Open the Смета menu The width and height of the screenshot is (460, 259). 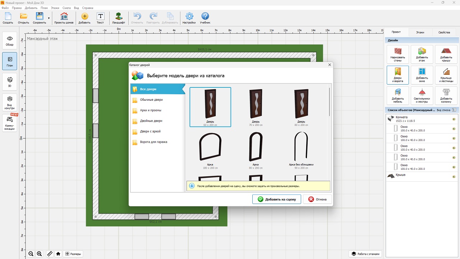point(66,8)
